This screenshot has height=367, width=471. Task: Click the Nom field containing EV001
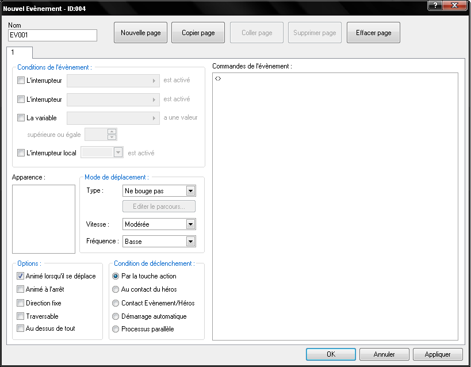pos(52,35)
